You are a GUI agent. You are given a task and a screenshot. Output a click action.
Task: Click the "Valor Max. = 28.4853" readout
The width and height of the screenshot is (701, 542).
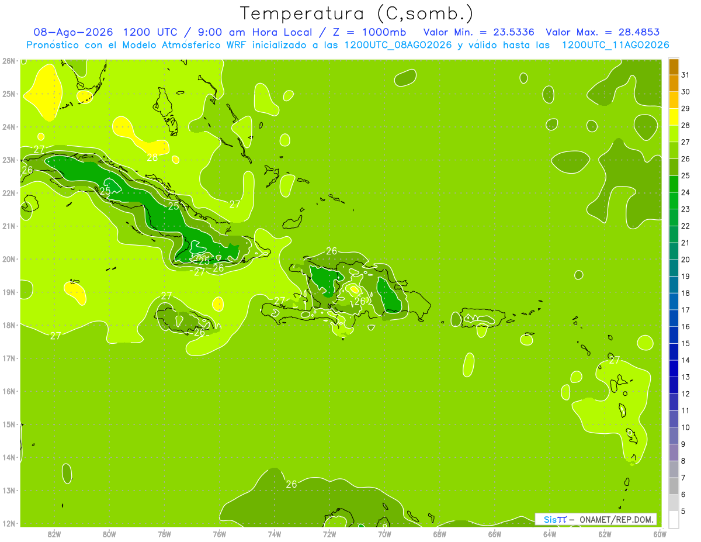(x=602, y=32)
